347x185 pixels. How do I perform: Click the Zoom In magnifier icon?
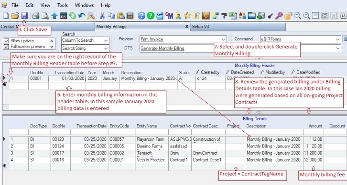pyautogui.click(x=306, y=16)
